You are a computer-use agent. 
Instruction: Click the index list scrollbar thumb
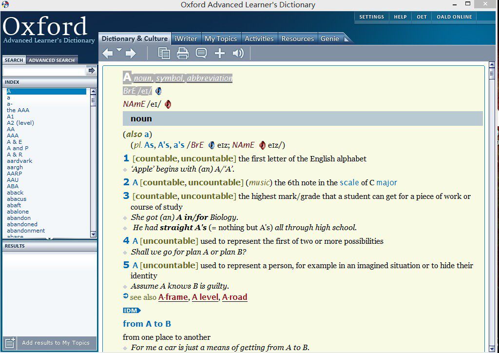coord(93,100)
